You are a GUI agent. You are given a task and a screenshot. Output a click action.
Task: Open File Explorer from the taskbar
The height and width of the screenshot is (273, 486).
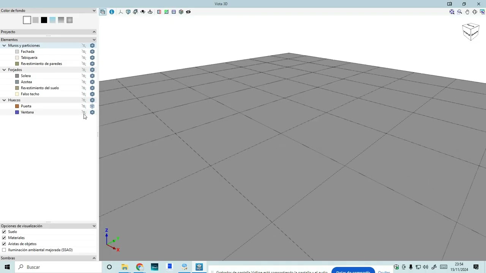[x=125, y=267]
